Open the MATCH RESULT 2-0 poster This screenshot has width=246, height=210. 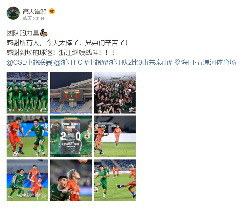pyautogui.click(x=71, y=136)
